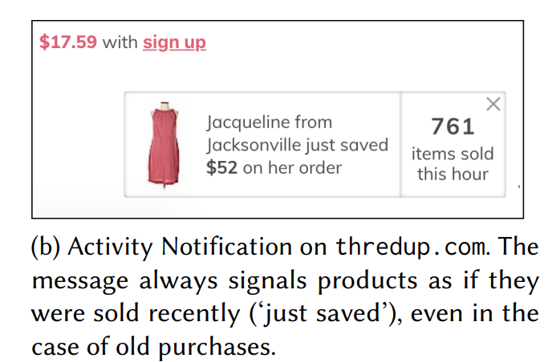Click the word 'with' beside the price
The width and height of the screenshot is (548, 362).
120,42
